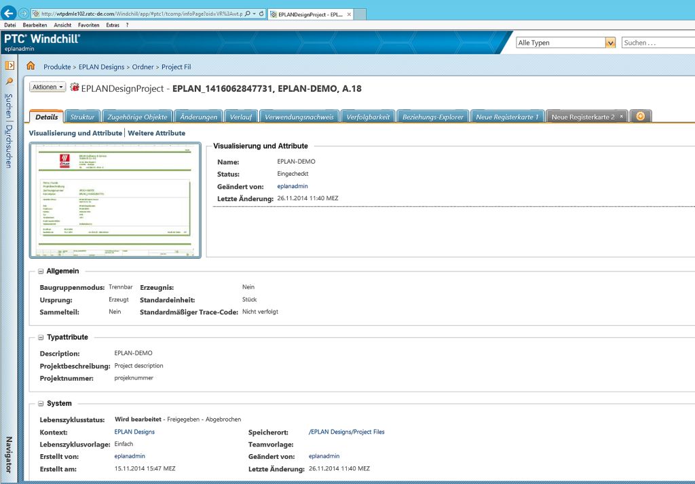Open the EPLAN project preview thumbnail
This screenshot has height=484, width=695.
(x=115, y=200)
